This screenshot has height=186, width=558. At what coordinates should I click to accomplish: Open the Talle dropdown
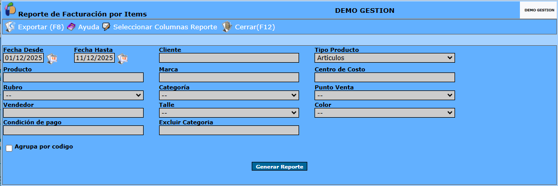[x=229, y=113]
